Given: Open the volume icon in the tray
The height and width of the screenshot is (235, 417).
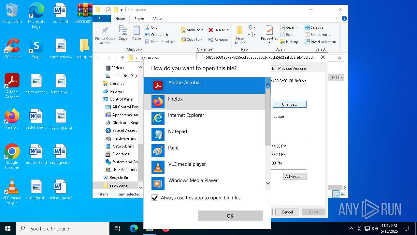Looking at the screenshot, I should pos(375,228).
